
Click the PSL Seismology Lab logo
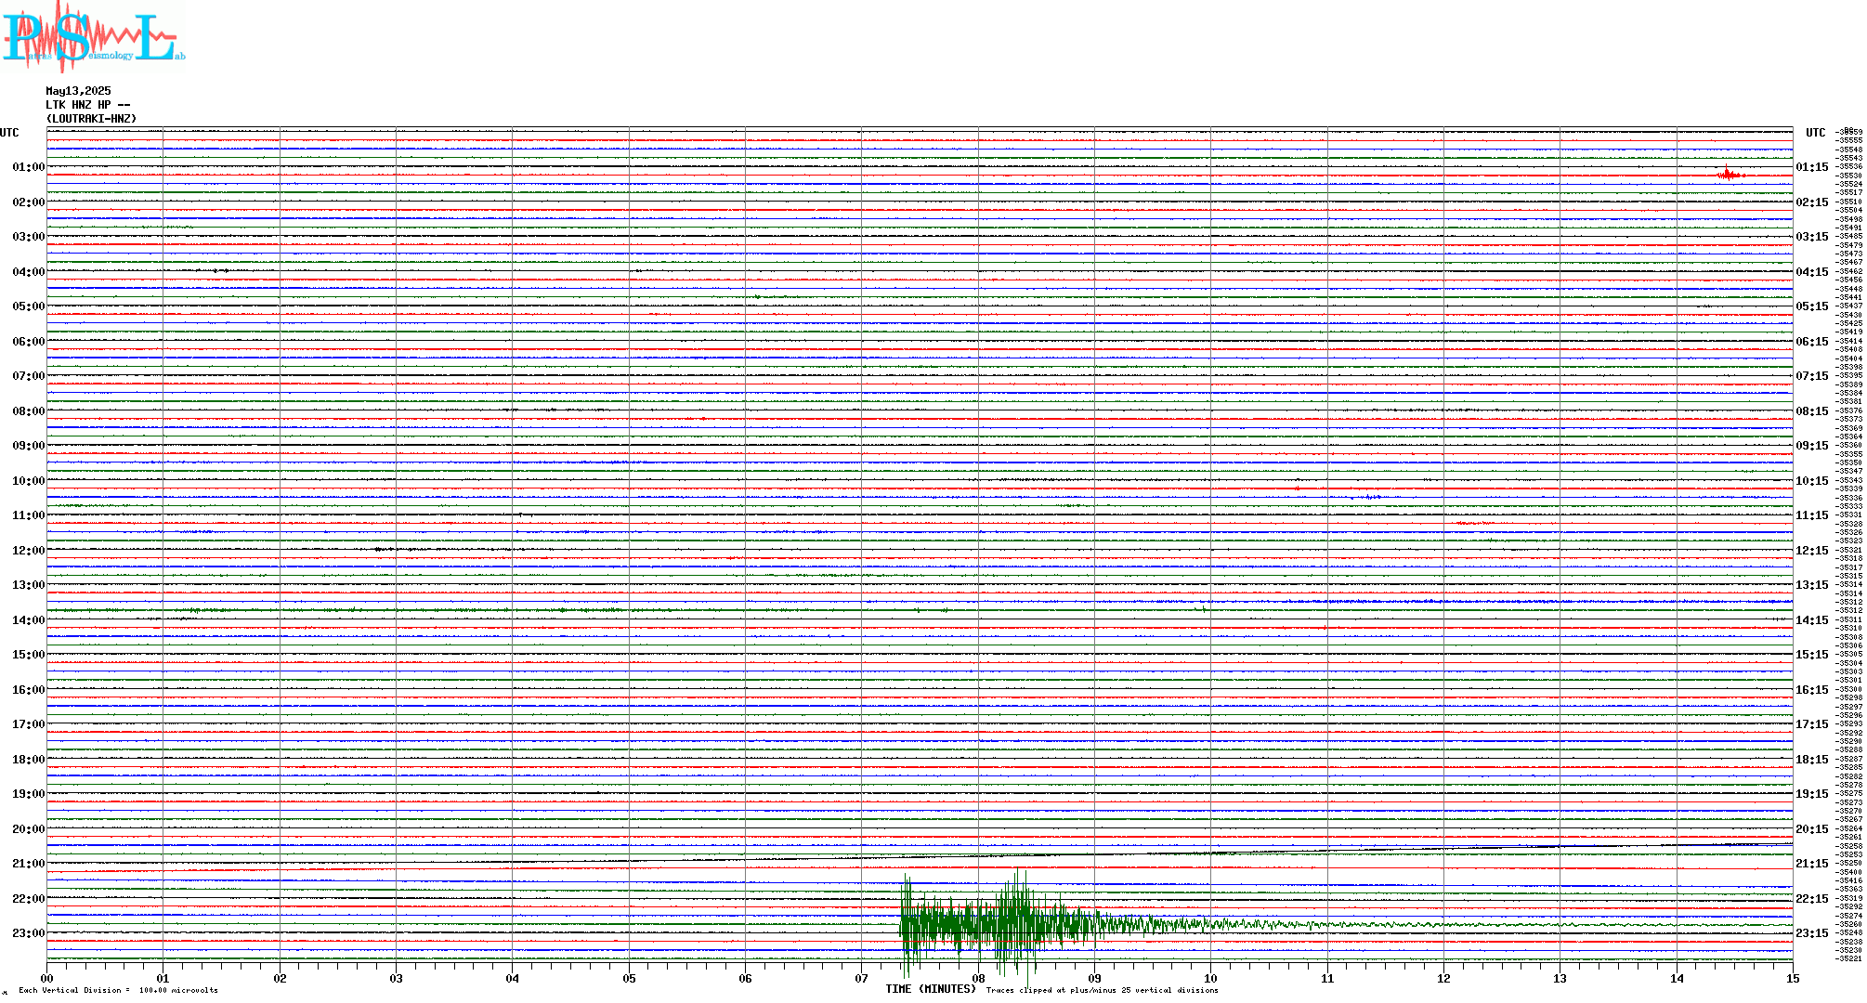point(93,37)
